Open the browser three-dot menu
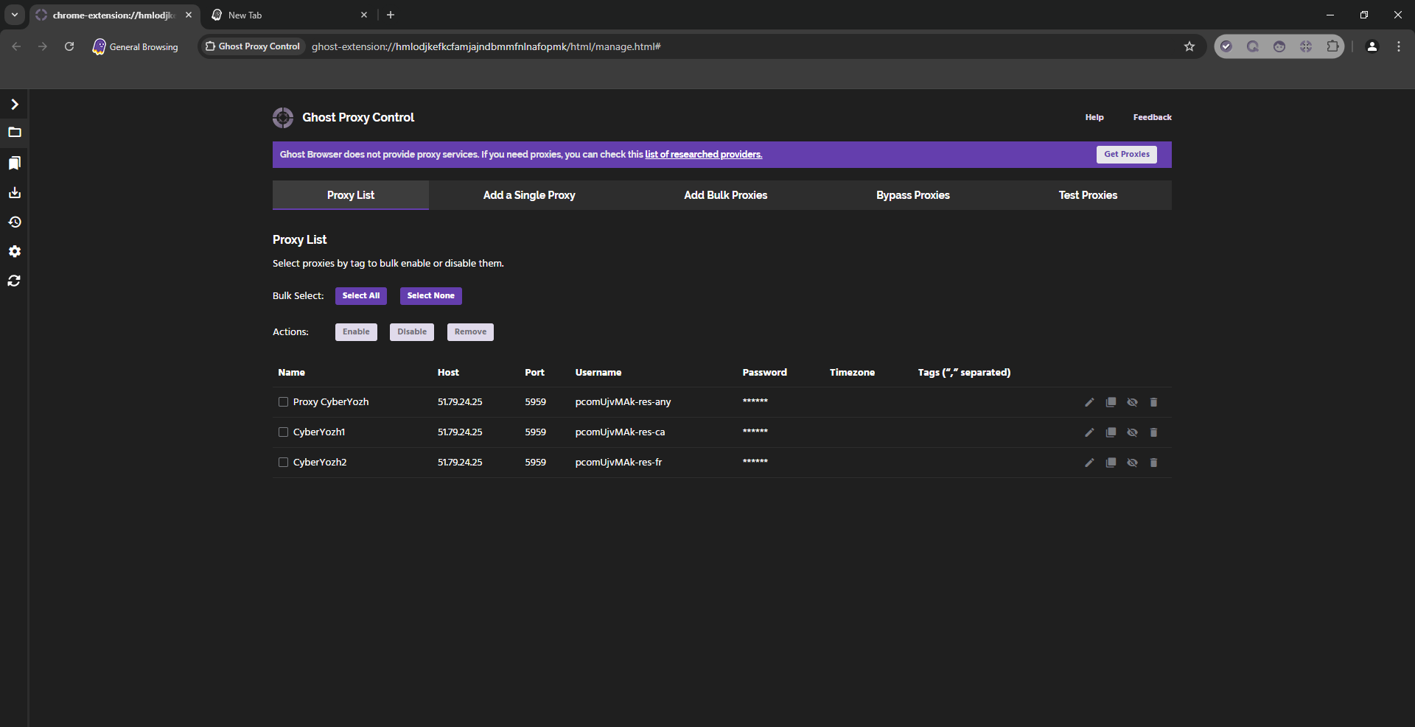 [x=1398, y=46]
